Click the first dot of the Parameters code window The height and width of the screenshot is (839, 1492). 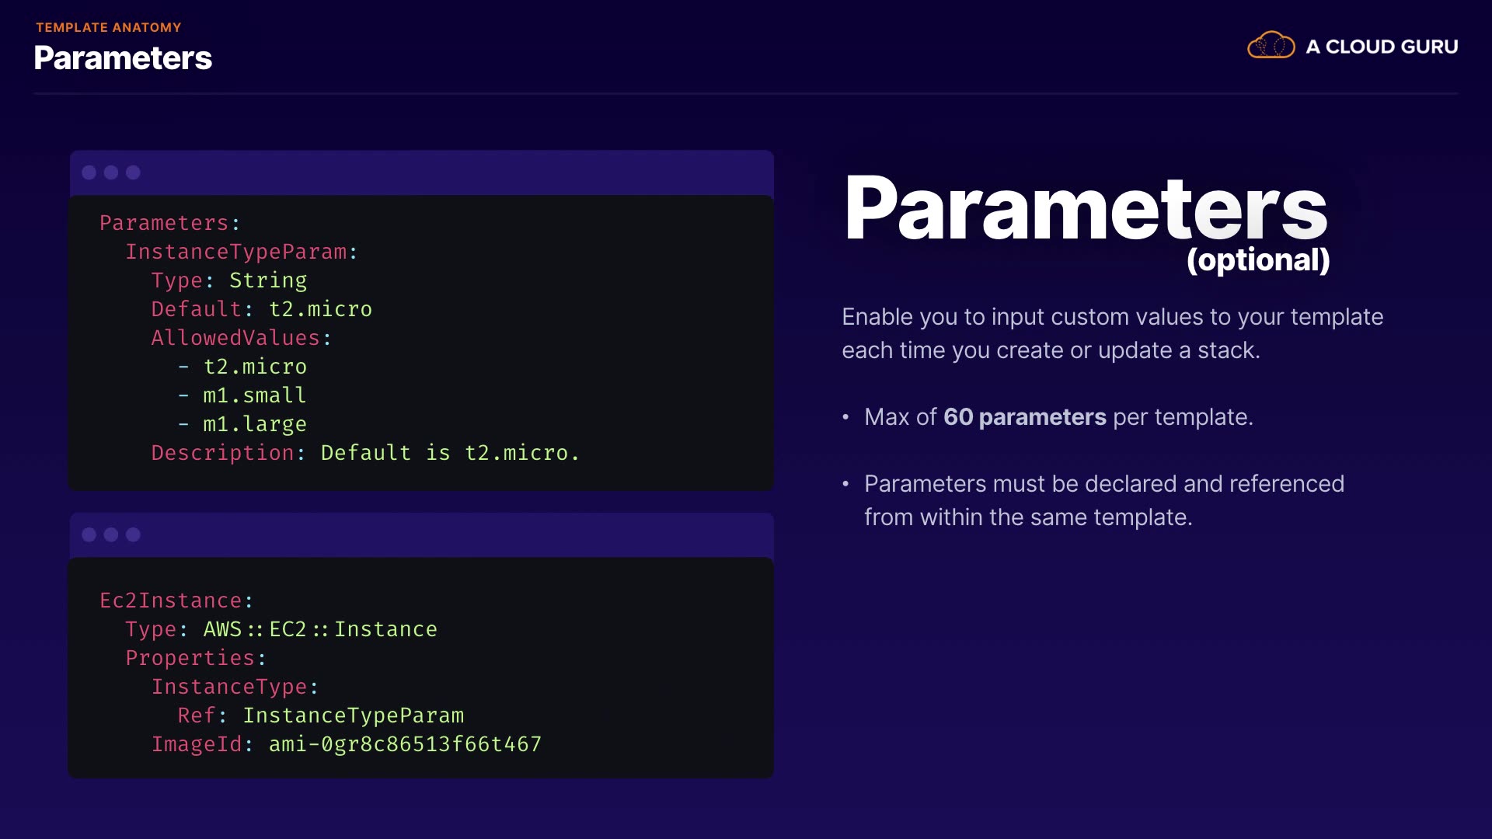[x=89, y=172]
